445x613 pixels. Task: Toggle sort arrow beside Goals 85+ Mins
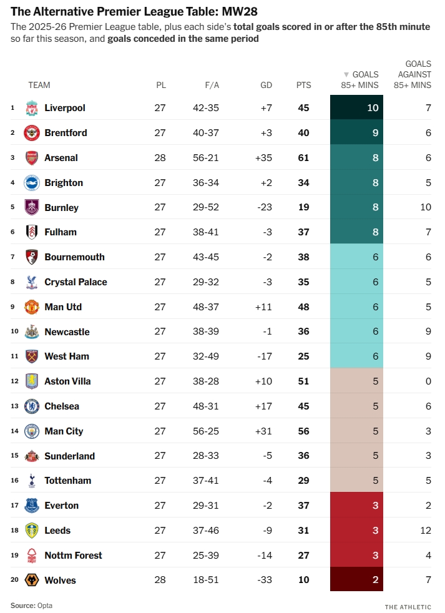point(346,74)
